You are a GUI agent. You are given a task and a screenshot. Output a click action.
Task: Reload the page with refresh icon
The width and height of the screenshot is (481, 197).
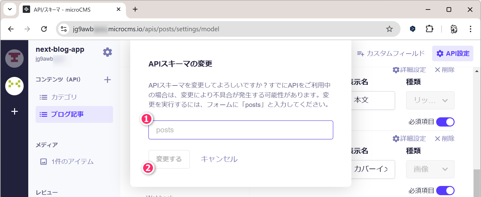pos(44,29)
